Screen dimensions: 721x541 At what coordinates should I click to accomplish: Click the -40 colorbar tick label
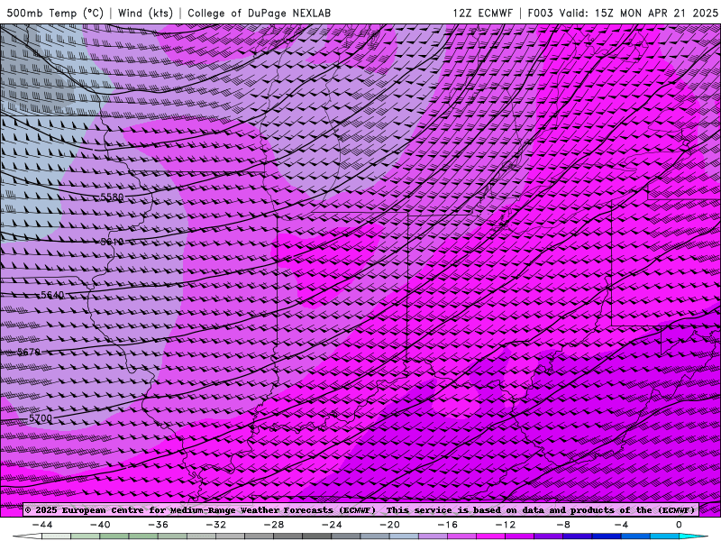coord(100,525)
